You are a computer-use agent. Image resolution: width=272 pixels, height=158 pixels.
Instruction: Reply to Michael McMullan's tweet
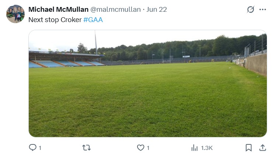pos(33,148)
